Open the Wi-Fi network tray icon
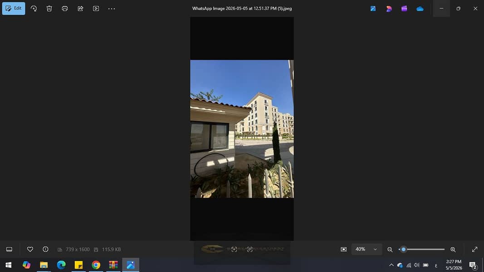Image resolution: width=484 pixels, height=272 pixels. click(409, 265)
